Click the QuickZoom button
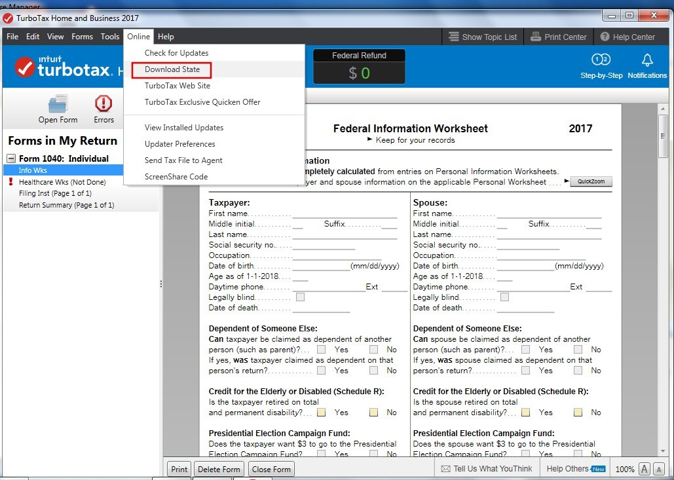 pyautogui.click(x=591, y=181)
